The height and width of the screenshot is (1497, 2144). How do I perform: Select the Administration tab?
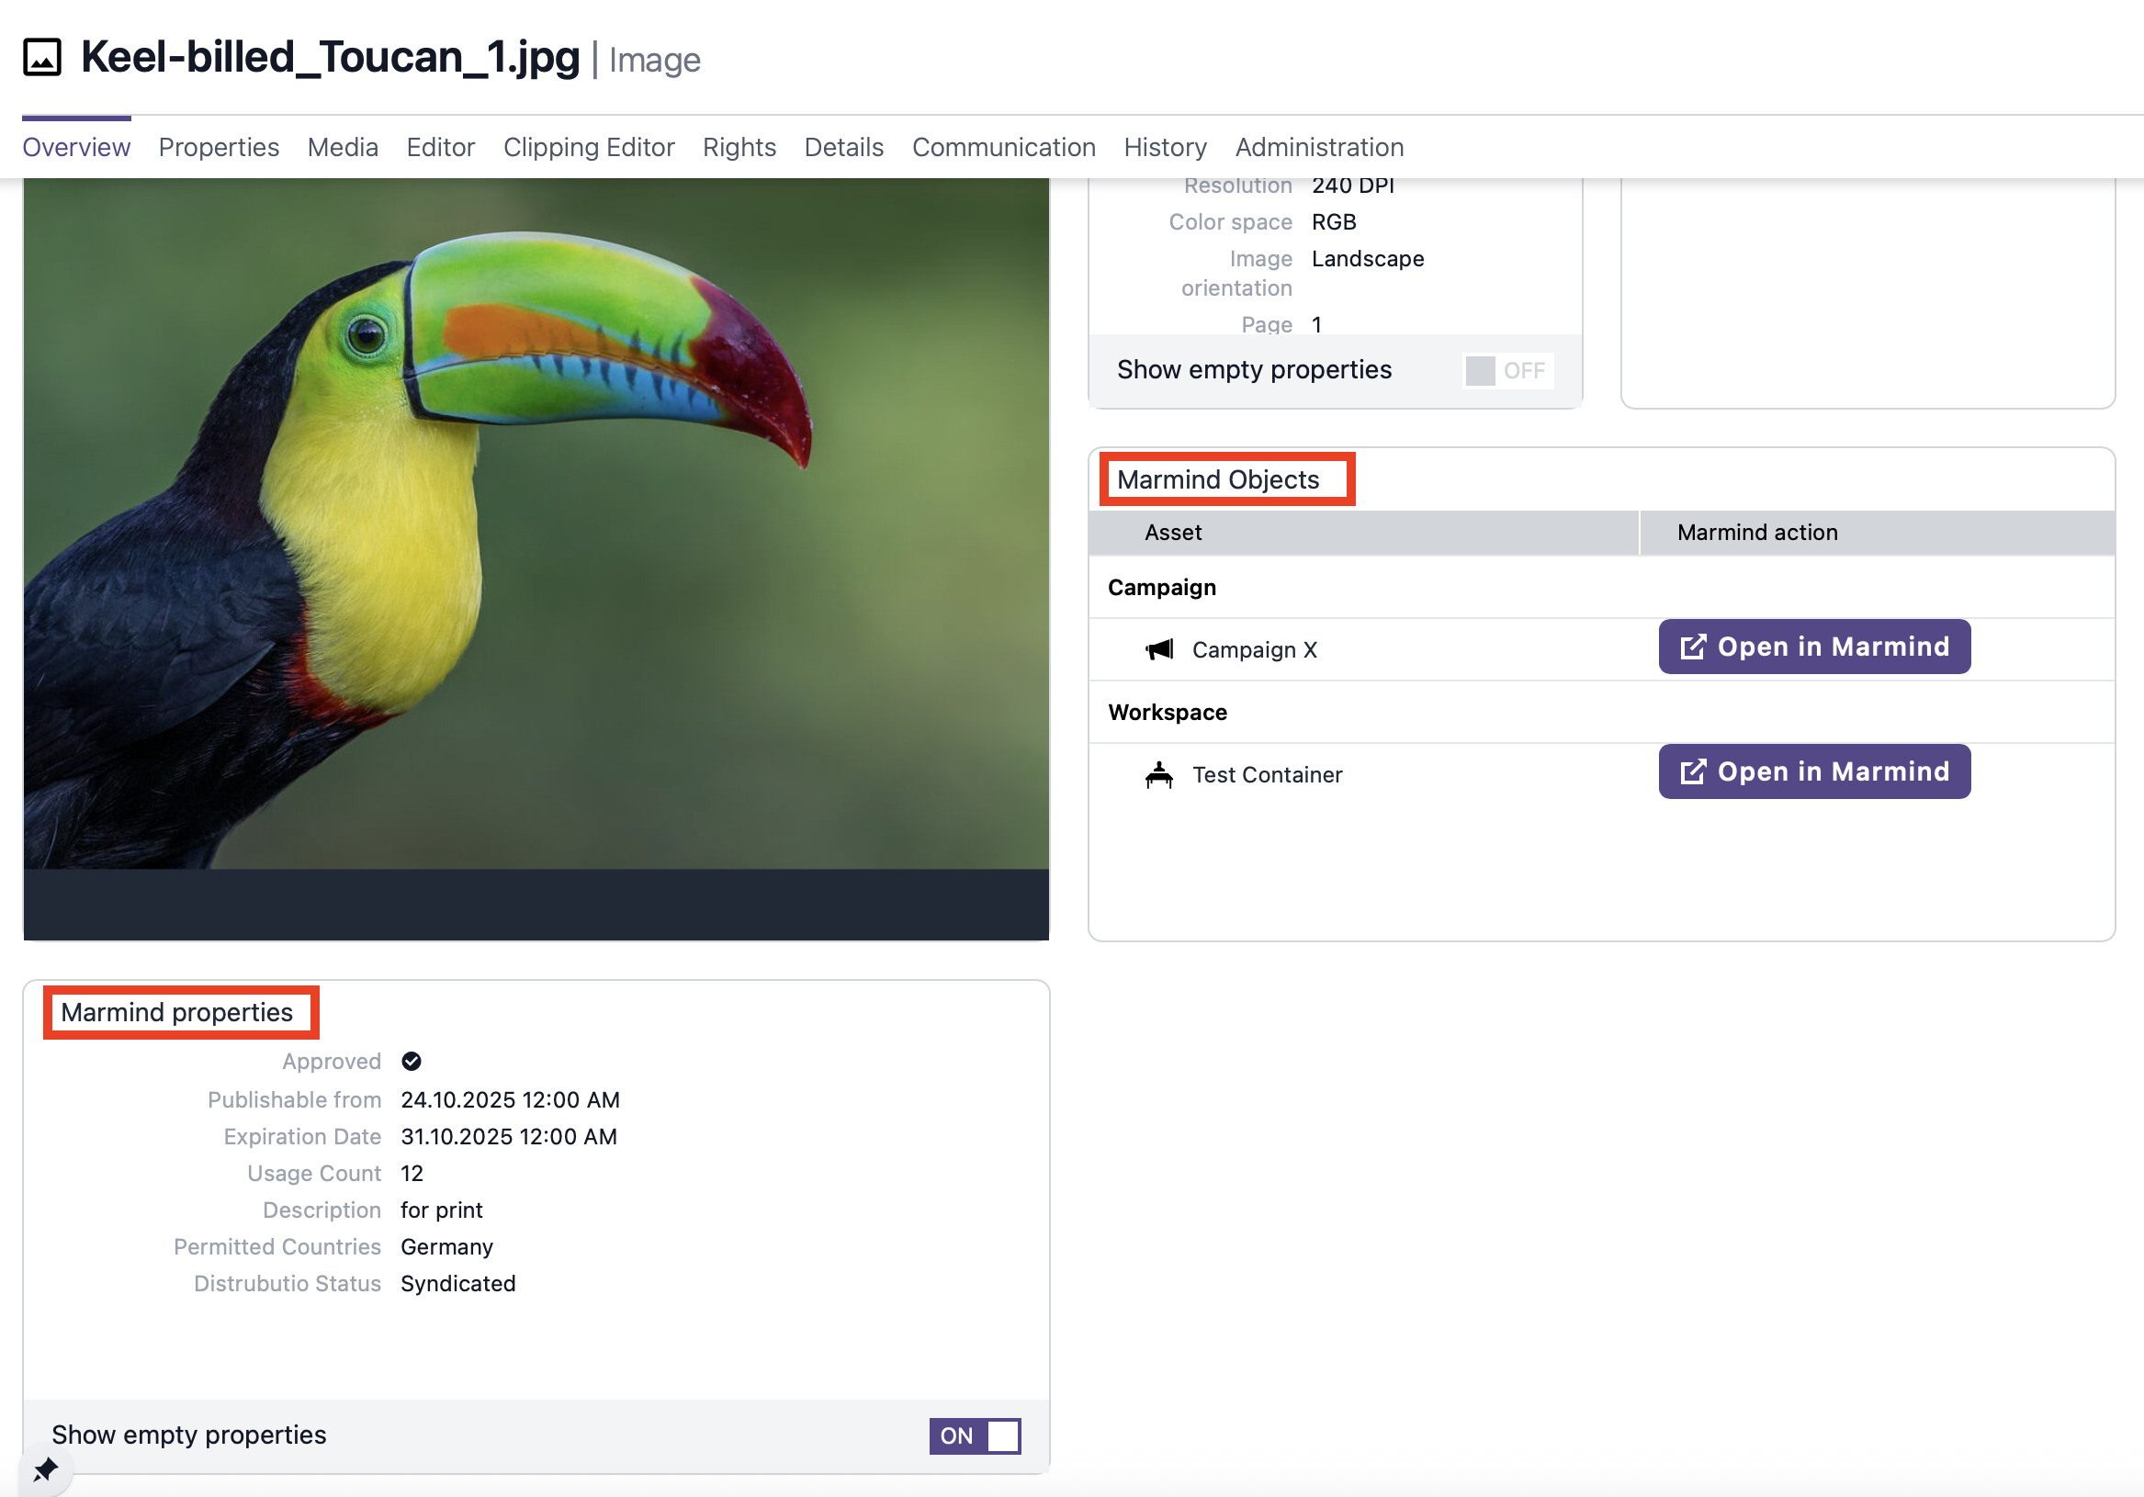(1318, 148)
